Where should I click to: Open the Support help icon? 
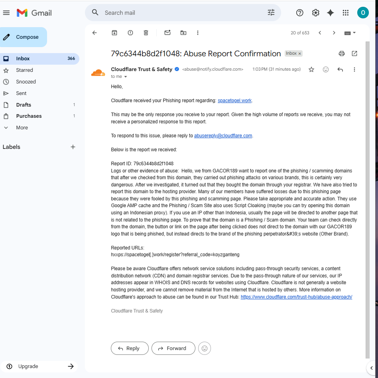coord(300,13)
